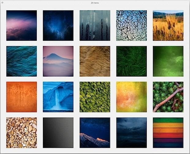Select the tan pebbles wallpaper
Screen dimensions: 190x154
click(21, 133)
